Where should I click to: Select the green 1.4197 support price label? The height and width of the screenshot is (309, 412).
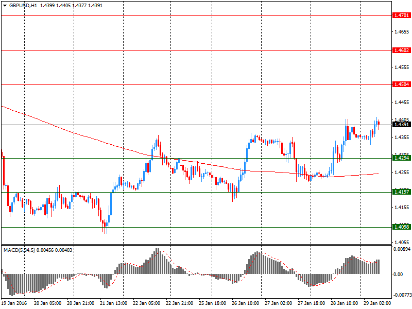click(402, 192)
